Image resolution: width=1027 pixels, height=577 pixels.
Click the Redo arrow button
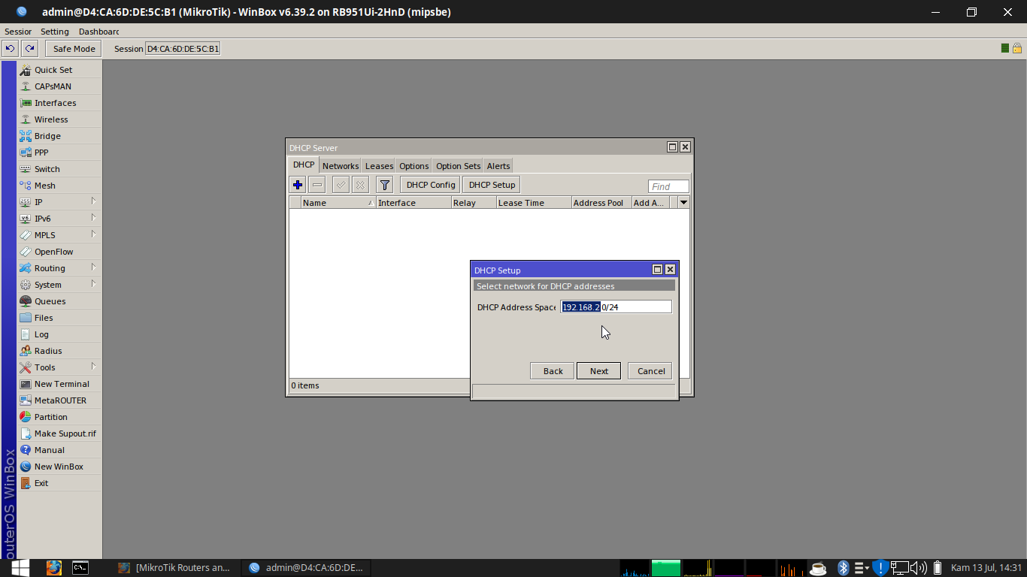click(x=29, y=49)
